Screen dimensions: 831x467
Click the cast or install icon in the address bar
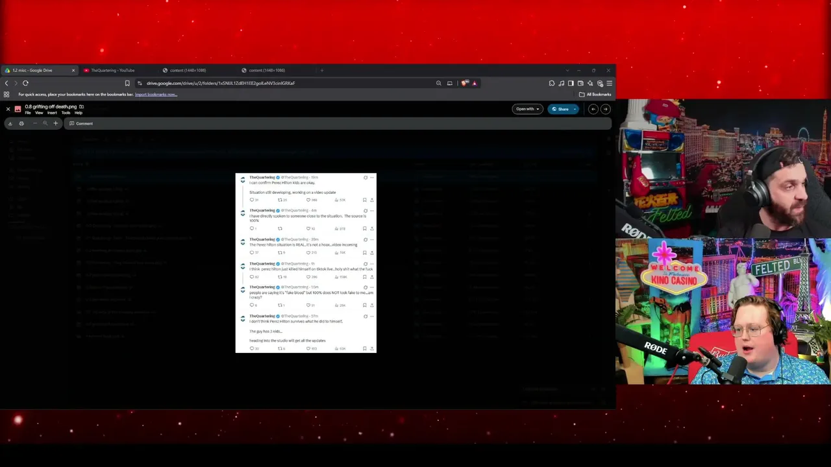449,83
